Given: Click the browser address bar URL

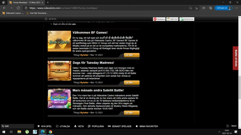Looking at the screenshot, I should coord(64,8).
